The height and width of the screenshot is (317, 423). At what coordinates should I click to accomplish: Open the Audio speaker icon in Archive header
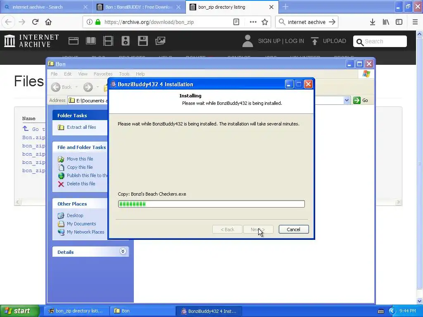click(x=126, y=41)
